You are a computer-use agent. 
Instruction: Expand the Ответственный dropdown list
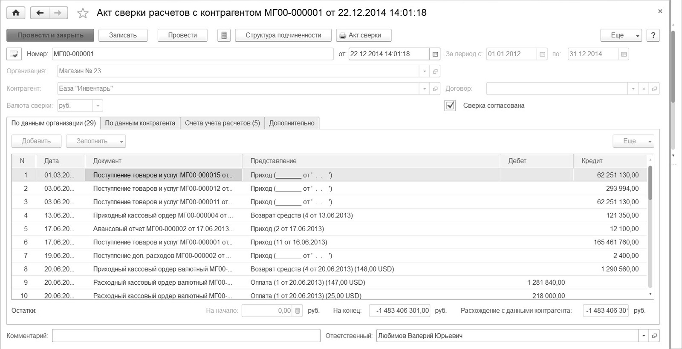[x=644, y=336]
